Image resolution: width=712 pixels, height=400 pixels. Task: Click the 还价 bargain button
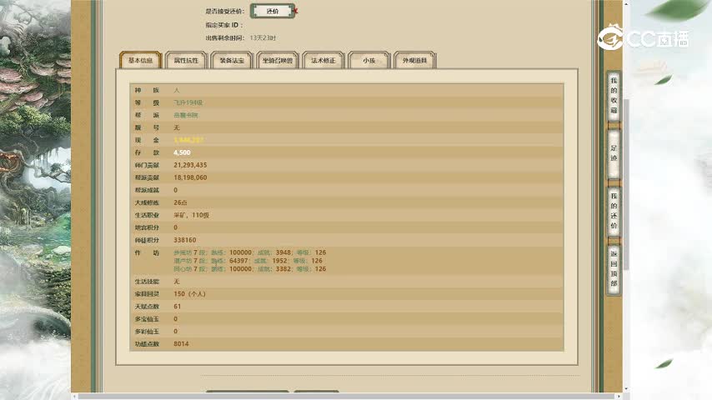(x=272, y=11)
